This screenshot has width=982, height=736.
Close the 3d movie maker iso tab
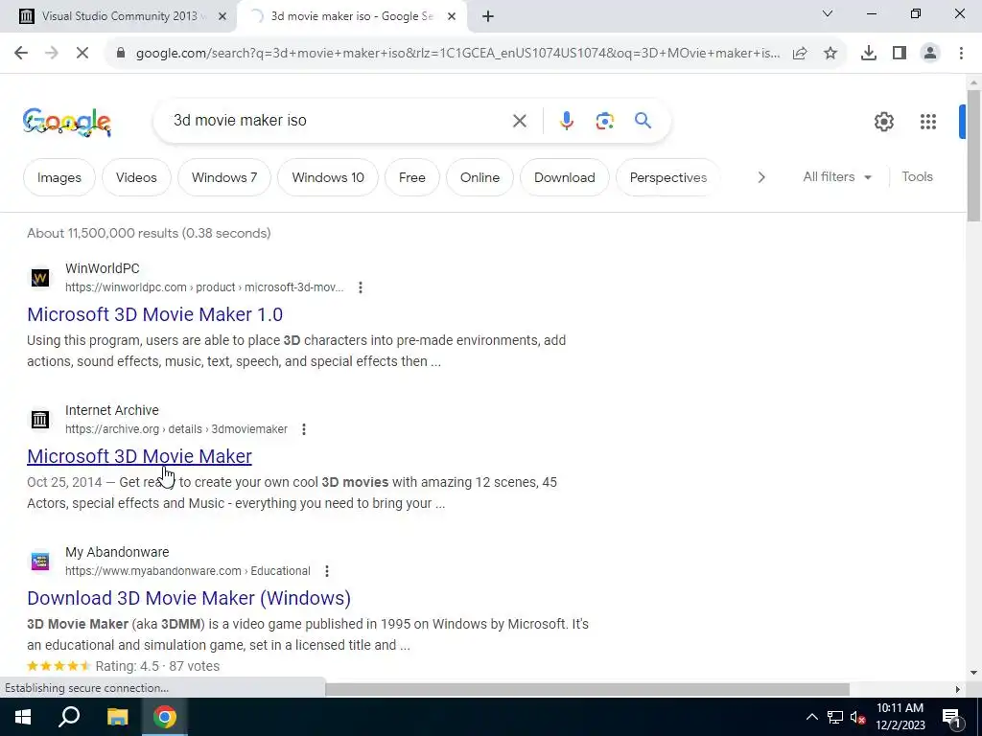[x=452, y=17]
